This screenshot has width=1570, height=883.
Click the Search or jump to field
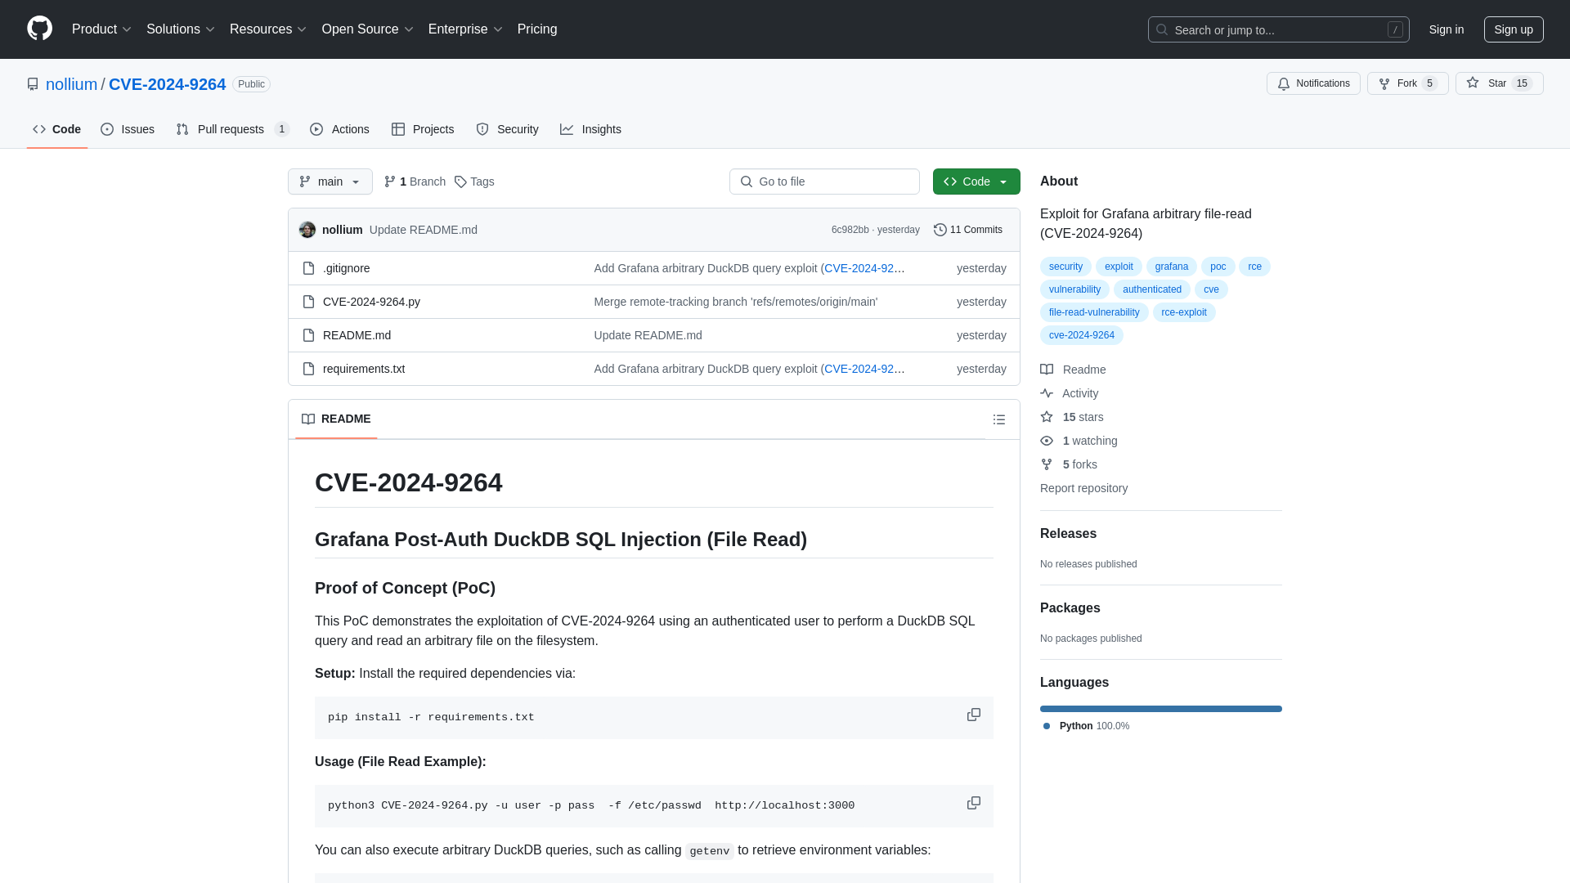tap(1278, 29)
